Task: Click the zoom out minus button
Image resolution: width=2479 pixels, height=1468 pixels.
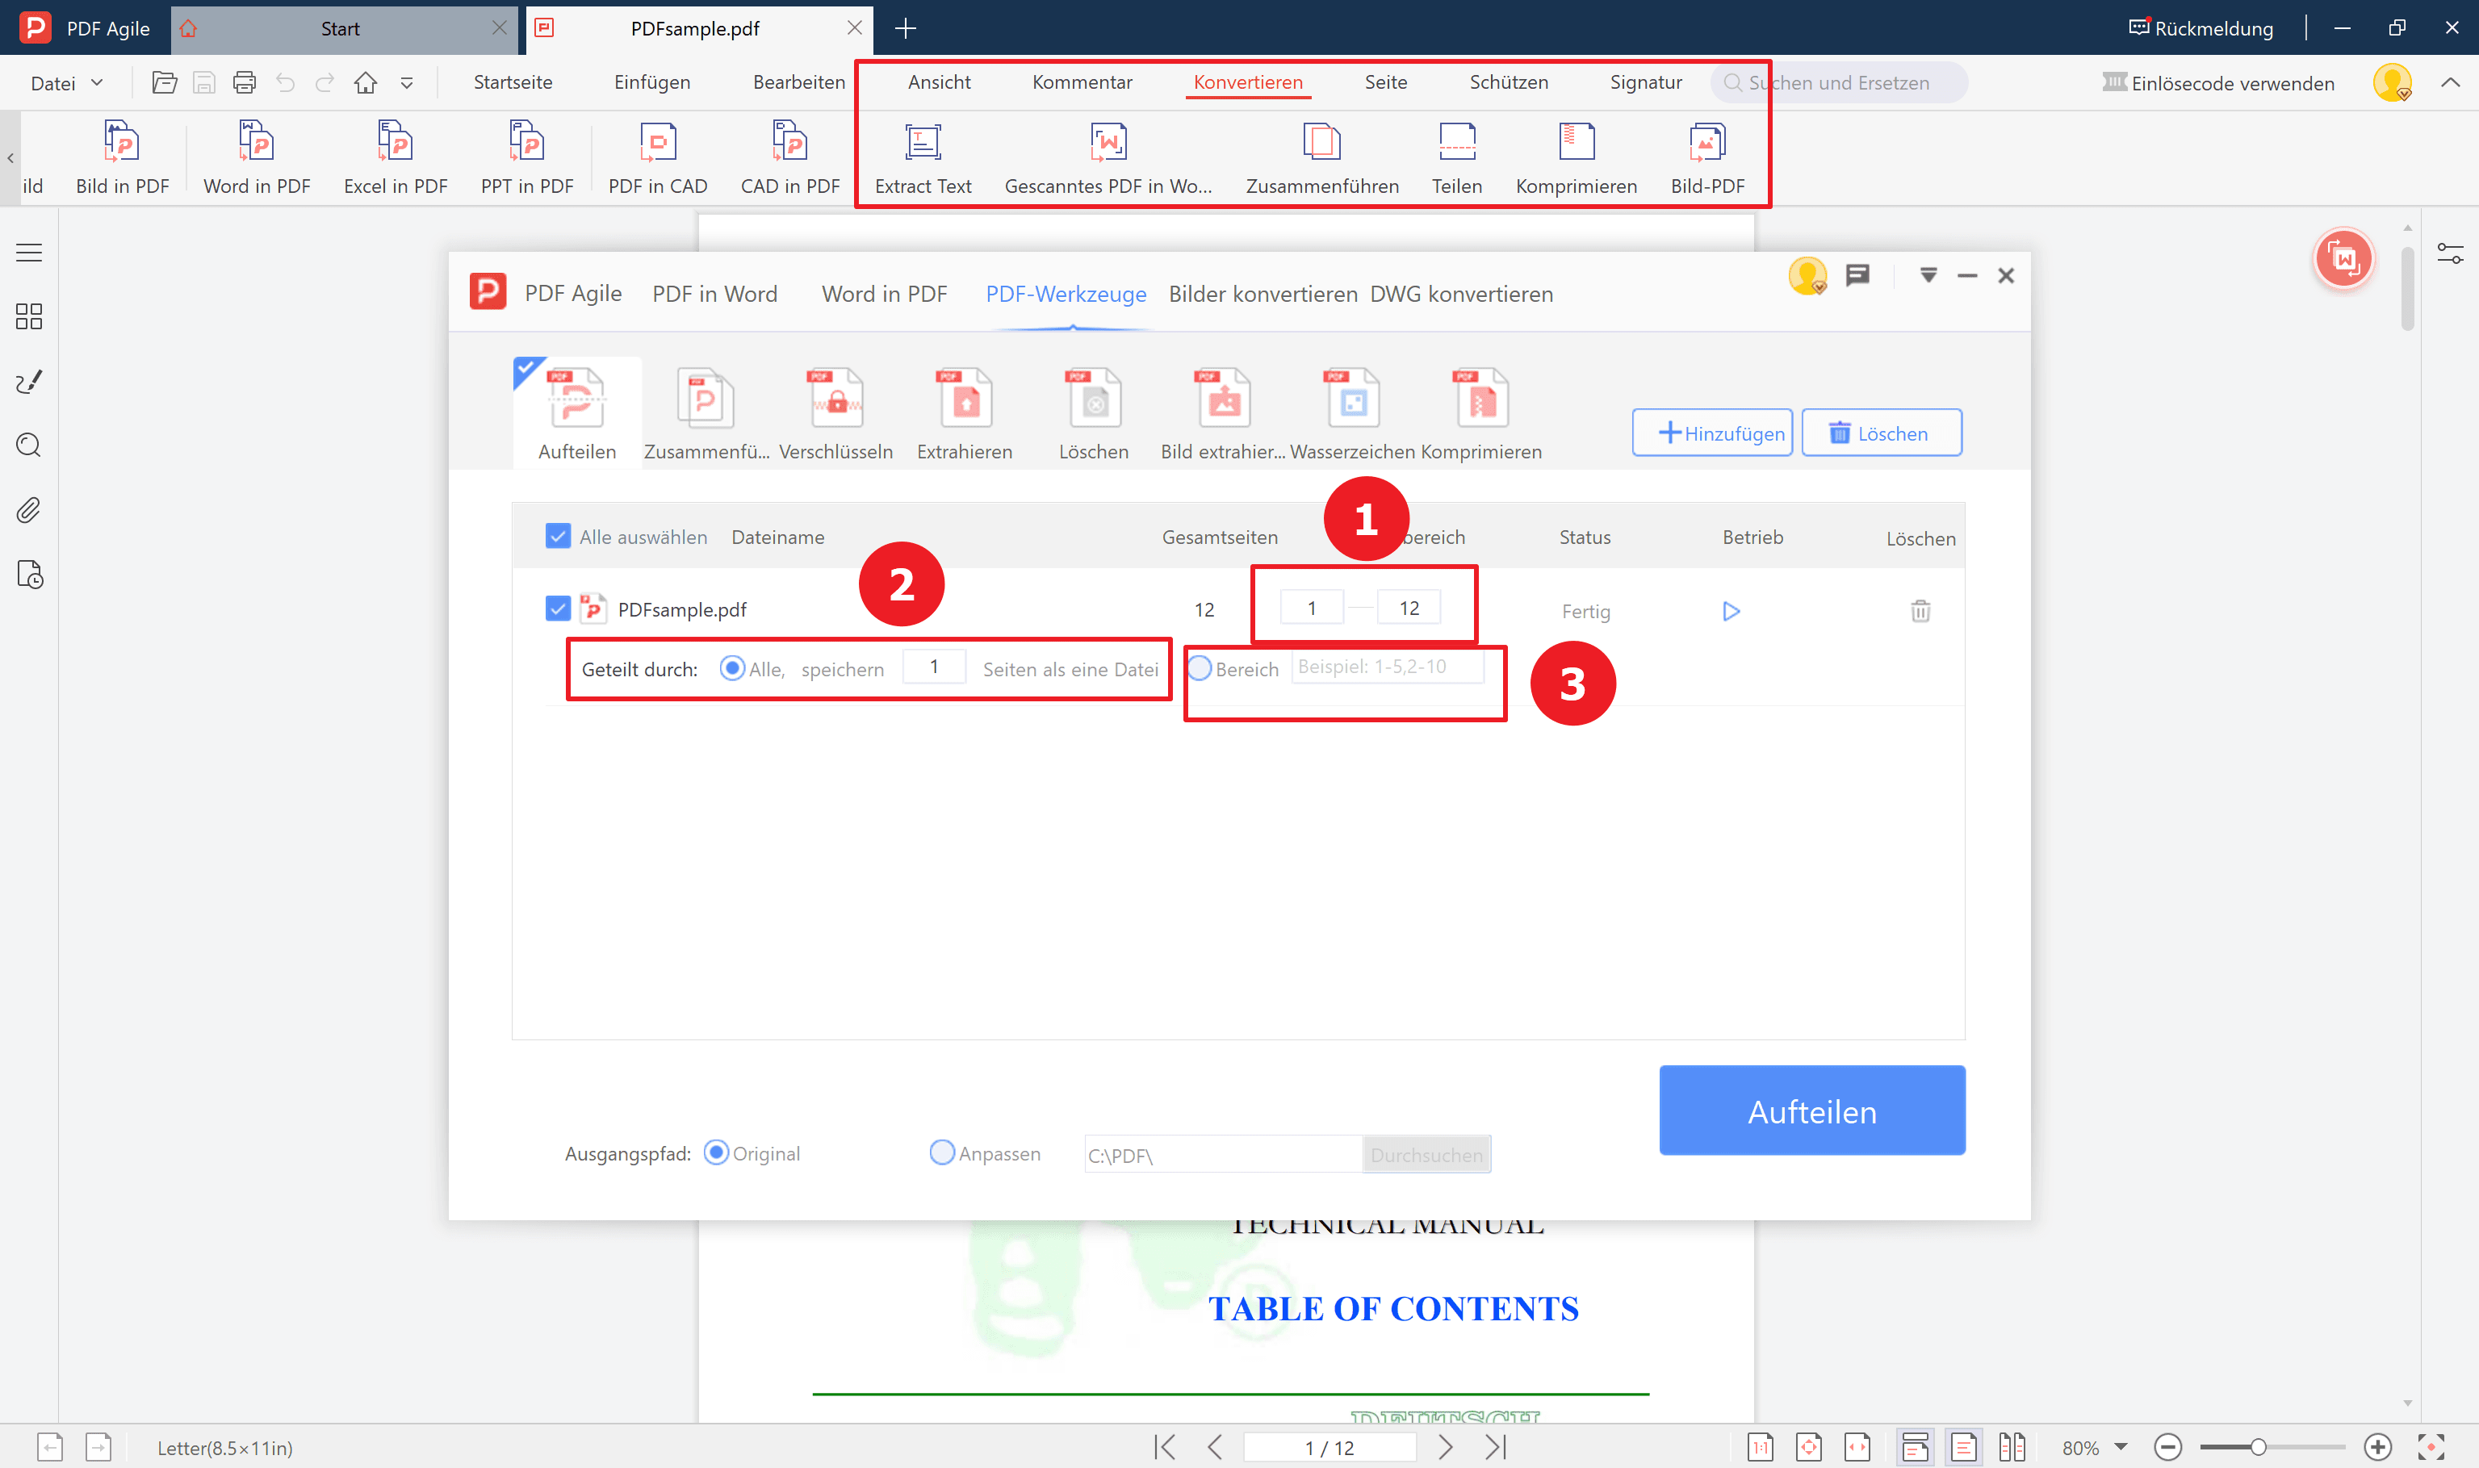Action: [x=2167, y=1447]
